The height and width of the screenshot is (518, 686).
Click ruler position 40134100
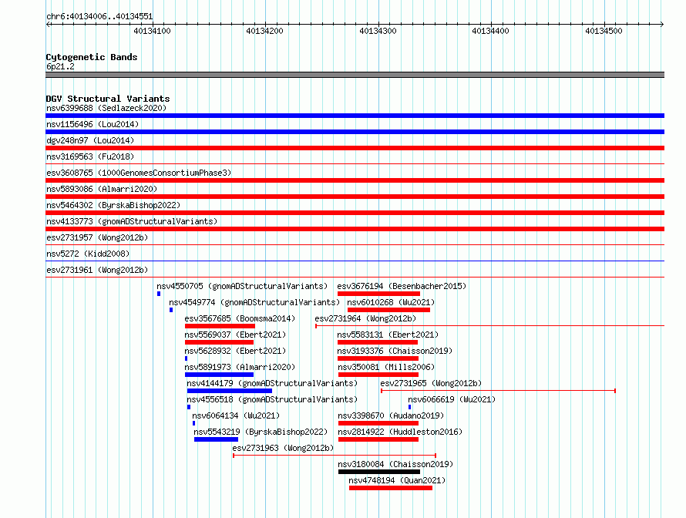(x=153, y=31)
